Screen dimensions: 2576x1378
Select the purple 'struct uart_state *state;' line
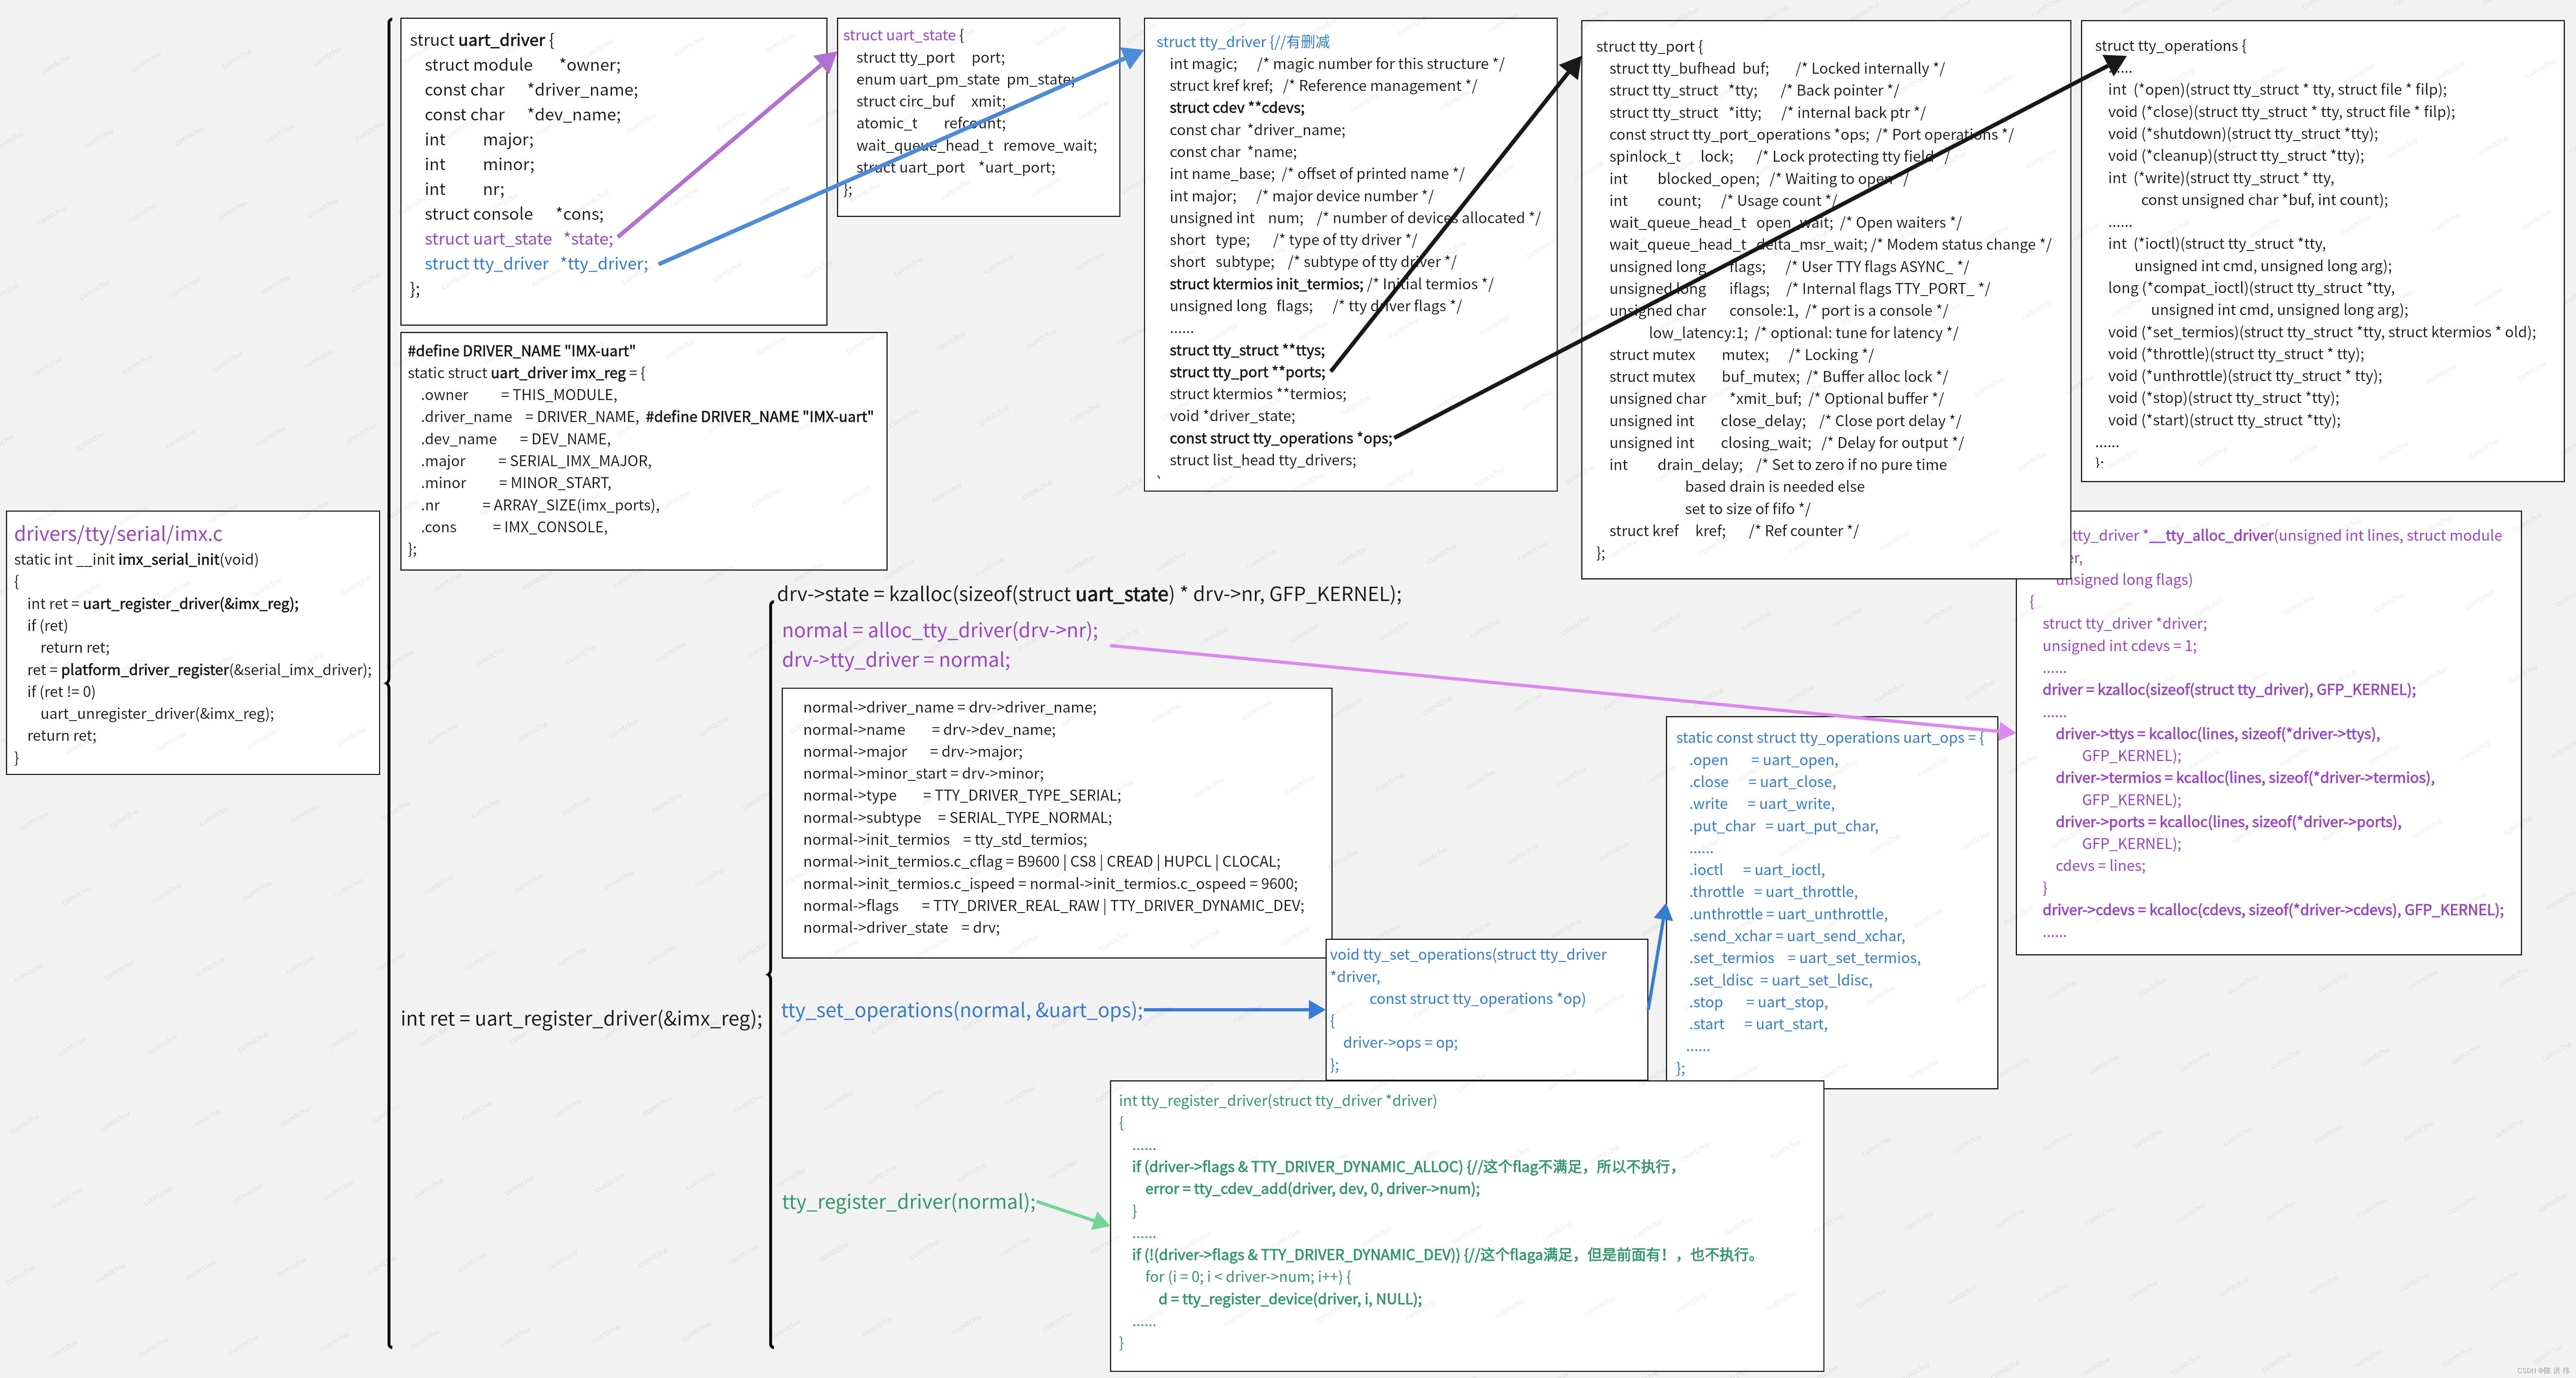(518, 239)
